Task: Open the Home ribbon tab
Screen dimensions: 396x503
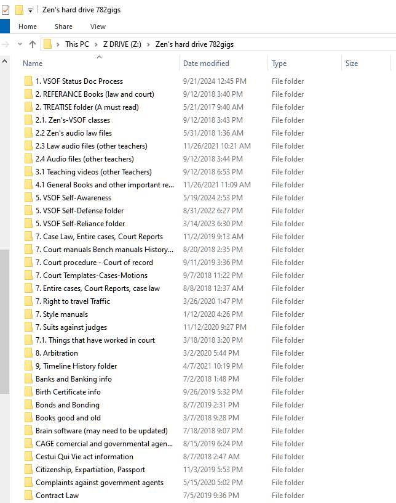Action: [x=28, y=27]
